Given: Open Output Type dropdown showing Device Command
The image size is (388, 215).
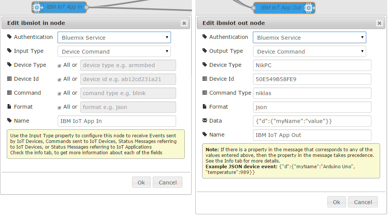Looking at the screenshot, I should 309,51.
